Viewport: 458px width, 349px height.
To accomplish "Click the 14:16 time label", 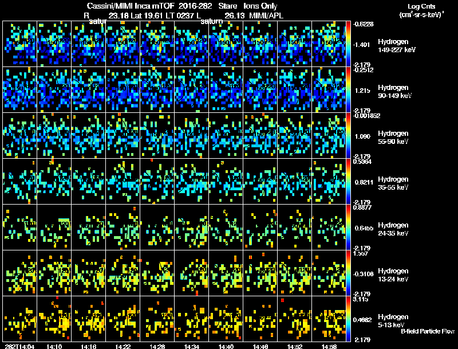I will click(89, 347).
